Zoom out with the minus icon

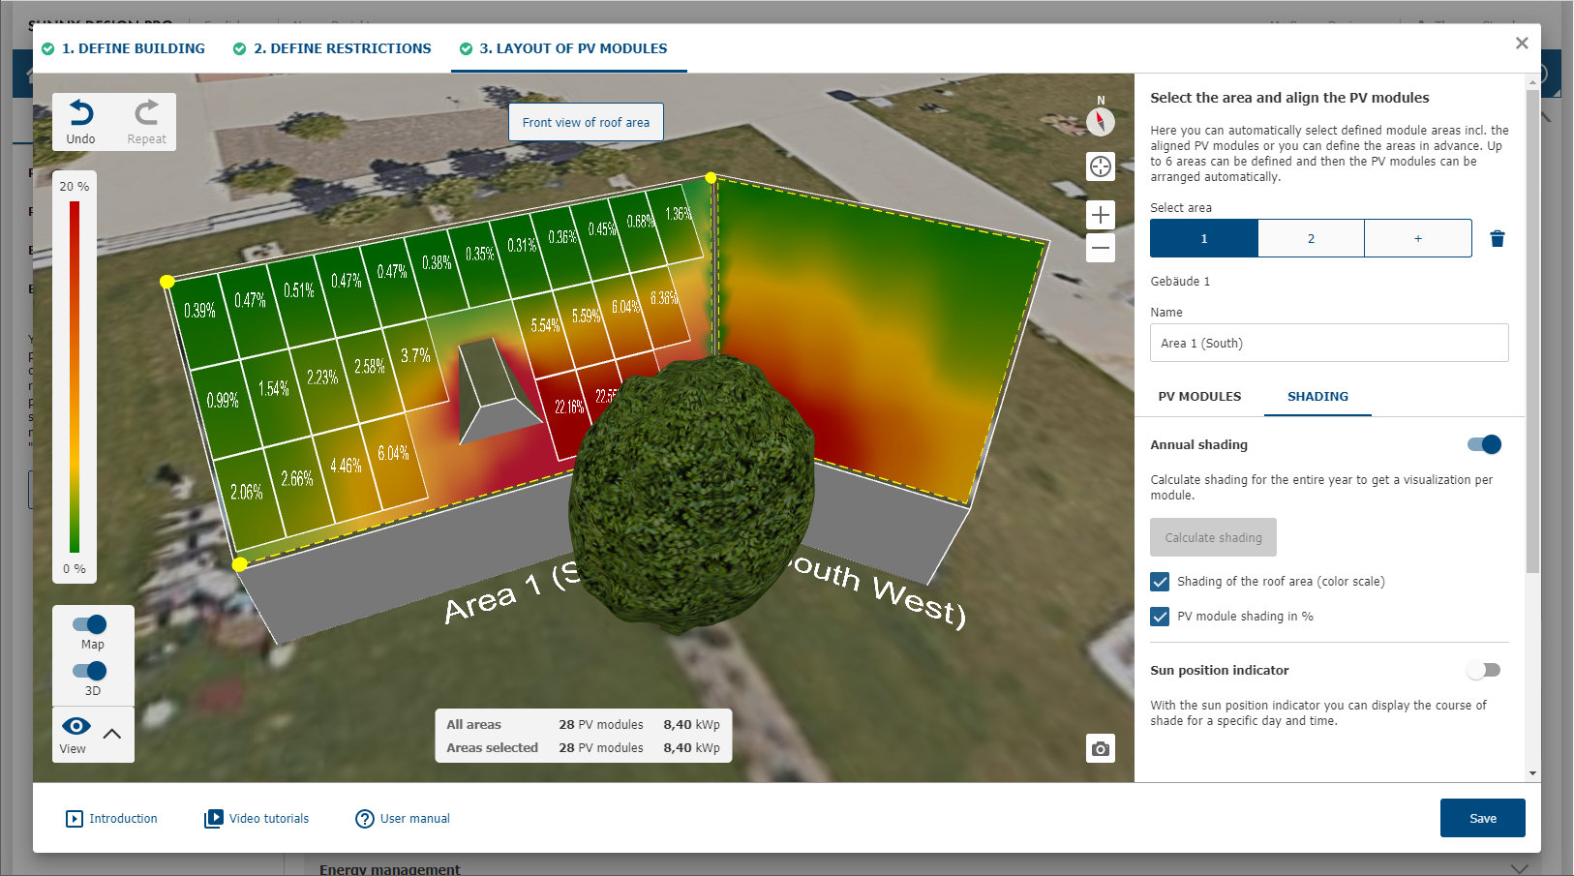(x=1101, y=248)
